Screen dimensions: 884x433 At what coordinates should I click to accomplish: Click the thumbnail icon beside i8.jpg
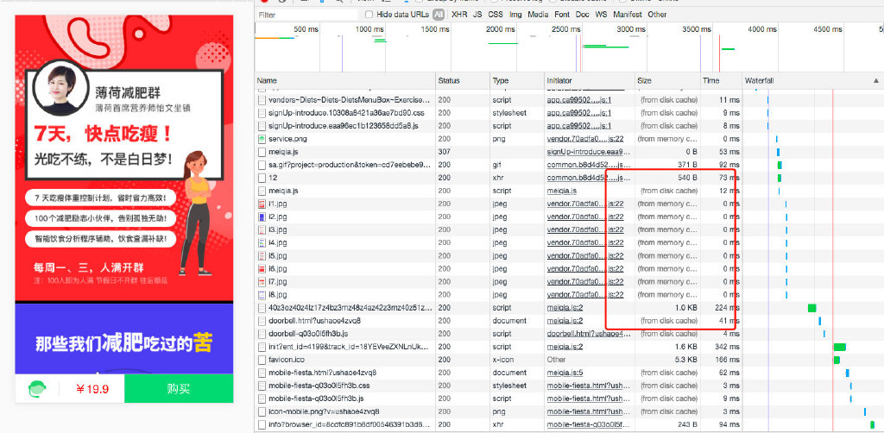click(262, 294)
